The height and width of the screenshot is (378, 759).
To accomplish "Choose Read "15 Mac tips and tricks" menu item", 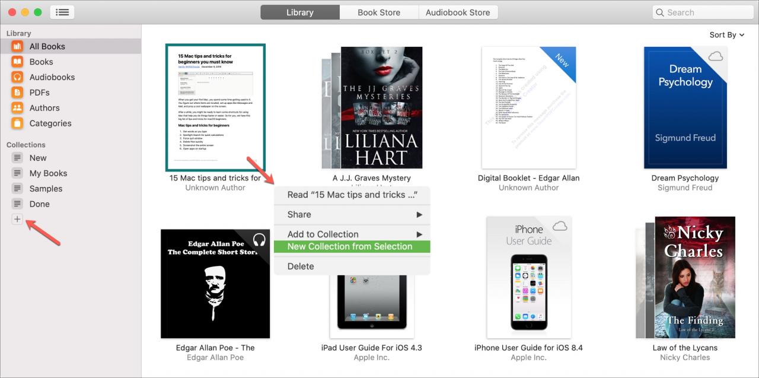I will tap(352, 195).
